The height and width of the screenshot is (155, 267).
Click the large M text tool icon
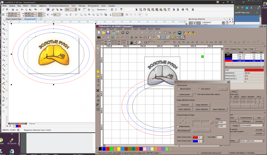tap(112, 37)
